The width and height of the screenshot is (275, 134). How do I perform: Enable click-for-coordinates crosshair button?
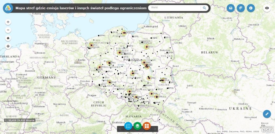tap(6, 120)
